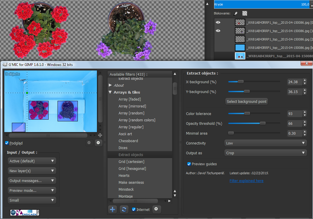Select the Grid [cartesian] filter
Image resolution: width=313 pixels, height=219 pixels.
[131, 162]
